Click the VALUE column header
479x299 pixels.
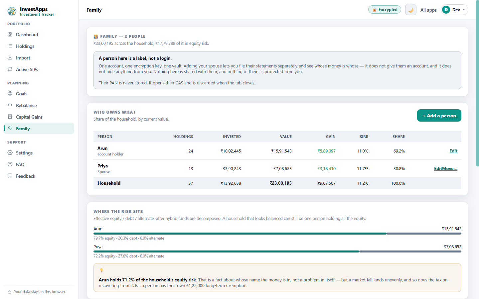click(286, 137)
